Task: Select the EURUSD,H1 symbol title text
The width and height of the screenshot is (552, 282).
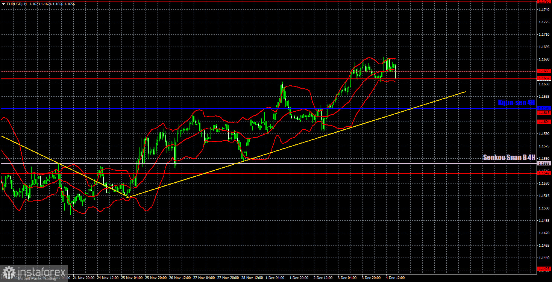Action: 17,4
